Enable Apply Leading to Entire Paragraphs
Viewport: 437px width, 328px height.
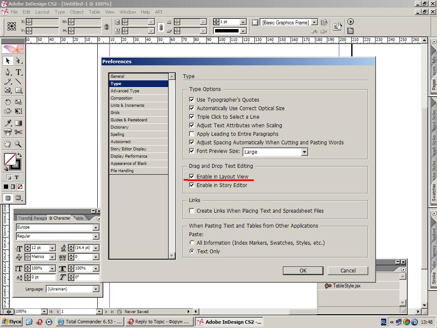[192, 134]
